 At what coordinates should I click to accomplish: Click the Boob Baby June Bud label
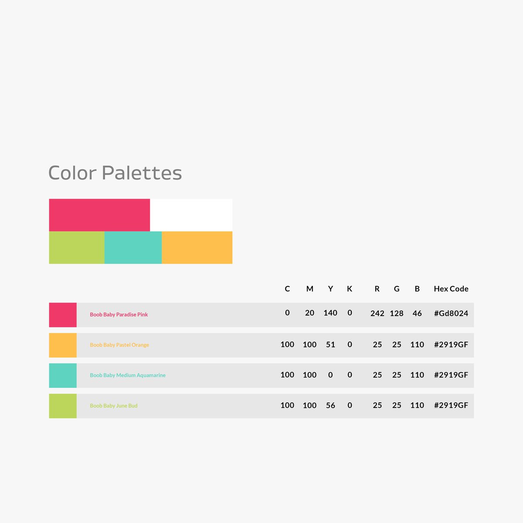tap(114, 405)
